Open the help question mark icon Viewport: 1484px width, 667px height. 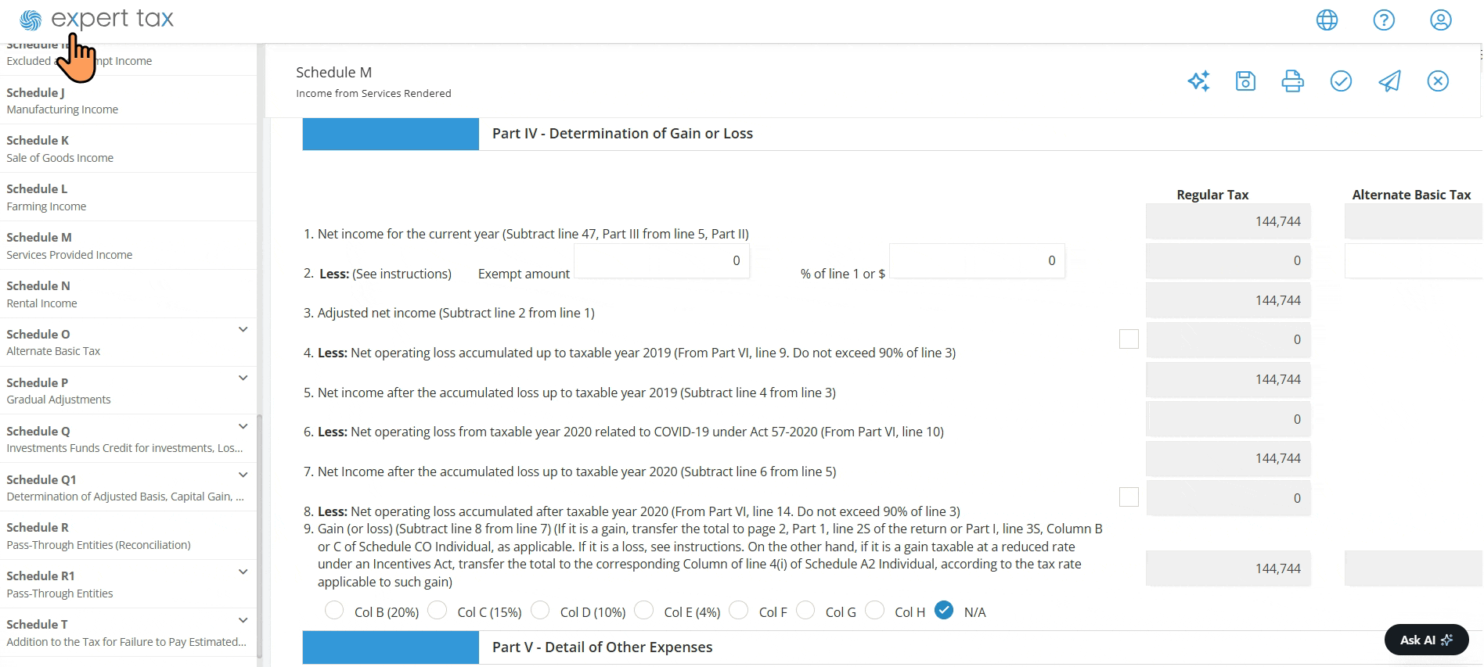click(x=1384, y=20)
